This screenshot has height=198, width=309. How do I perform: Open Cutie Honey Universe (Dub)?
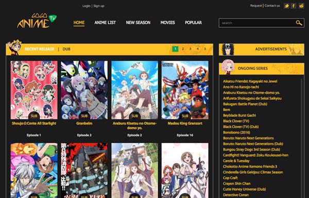pyautogui.click(x=244, y=189)
